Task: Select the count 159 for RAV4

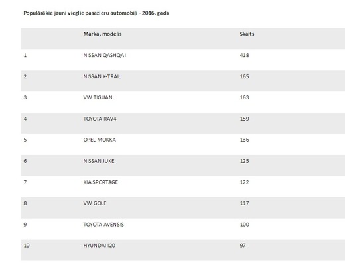Action: 244,119
